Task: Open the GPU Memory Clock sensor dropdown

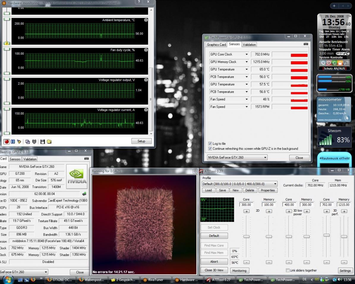Action: click(247, 62)
